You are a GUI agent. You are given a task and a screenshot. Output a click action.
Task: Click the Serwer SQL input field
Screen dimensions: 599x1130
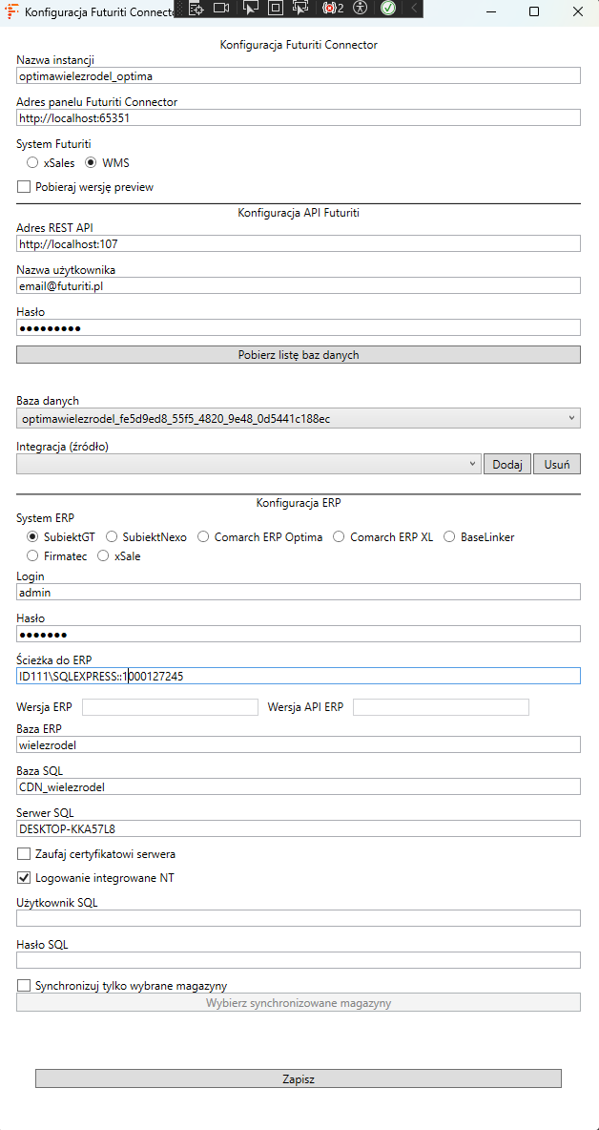(x=298, y=828)
